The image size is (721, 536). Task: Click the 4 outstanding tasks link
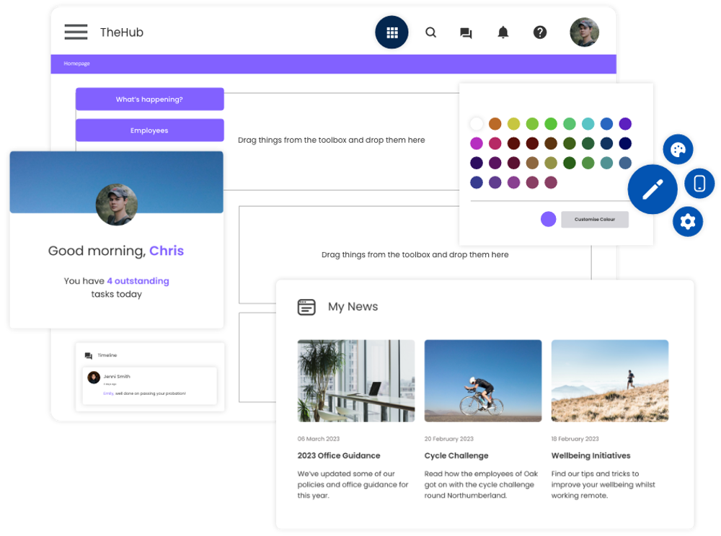click(x=138, y=281)
